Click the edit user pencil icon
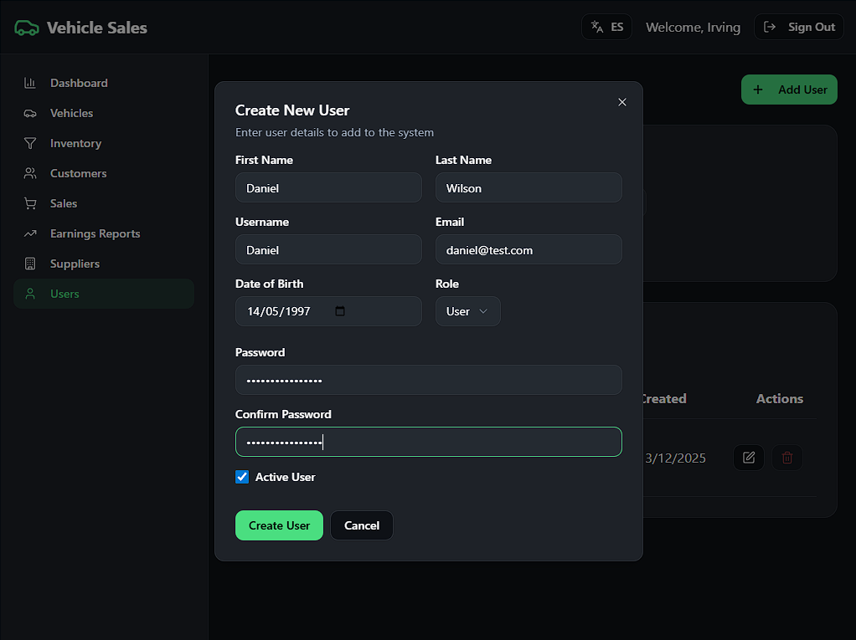This screenshot has width=856, height=640. pos(749,458)
